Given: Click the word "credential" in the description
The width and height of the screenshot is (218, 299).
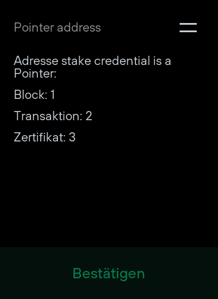Looking at the screenshot, I should coord(122,61).
